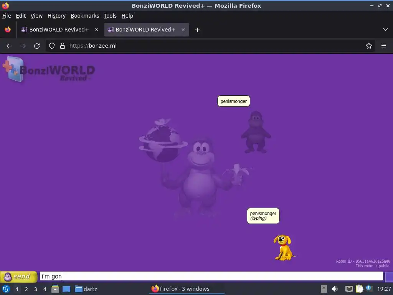Open the Edit menu
The width and height of the screenshot is (393, 295).
point(21,16)
